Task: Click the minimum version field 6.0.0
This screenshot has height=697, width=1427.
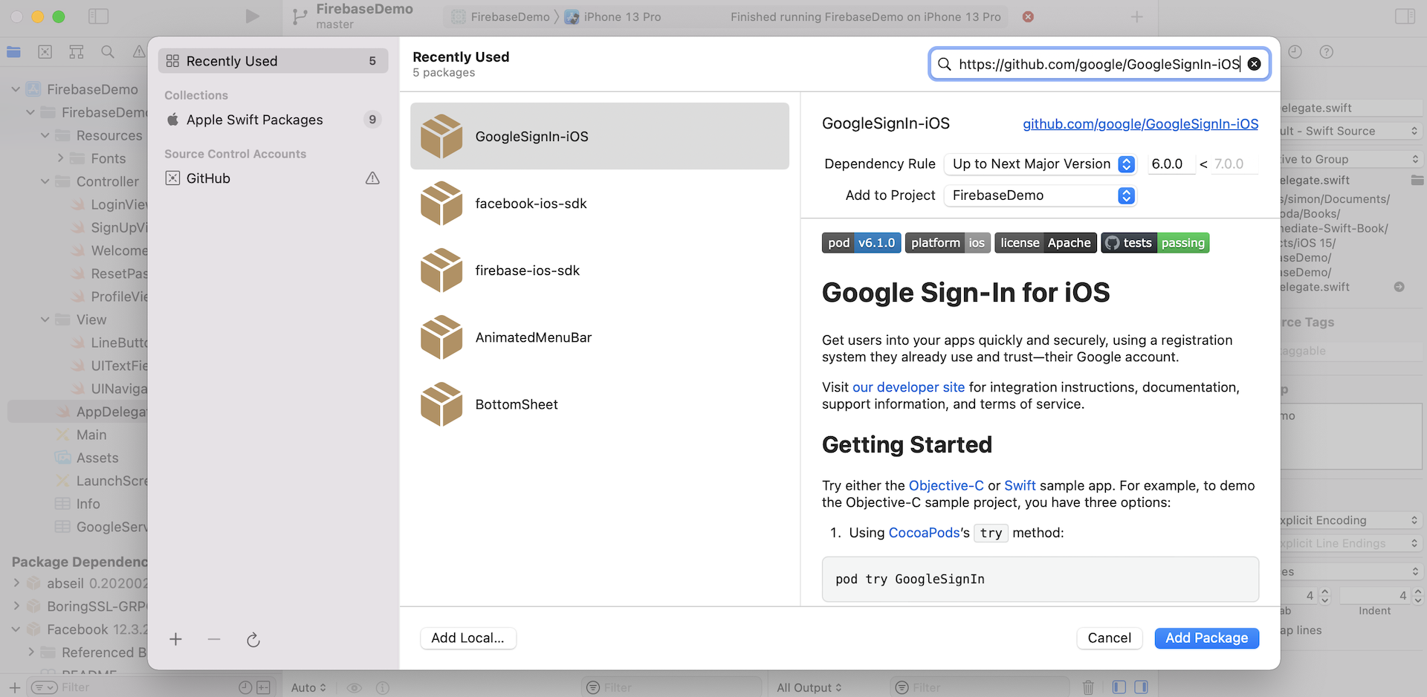Action: click(x=1169, y=164)
